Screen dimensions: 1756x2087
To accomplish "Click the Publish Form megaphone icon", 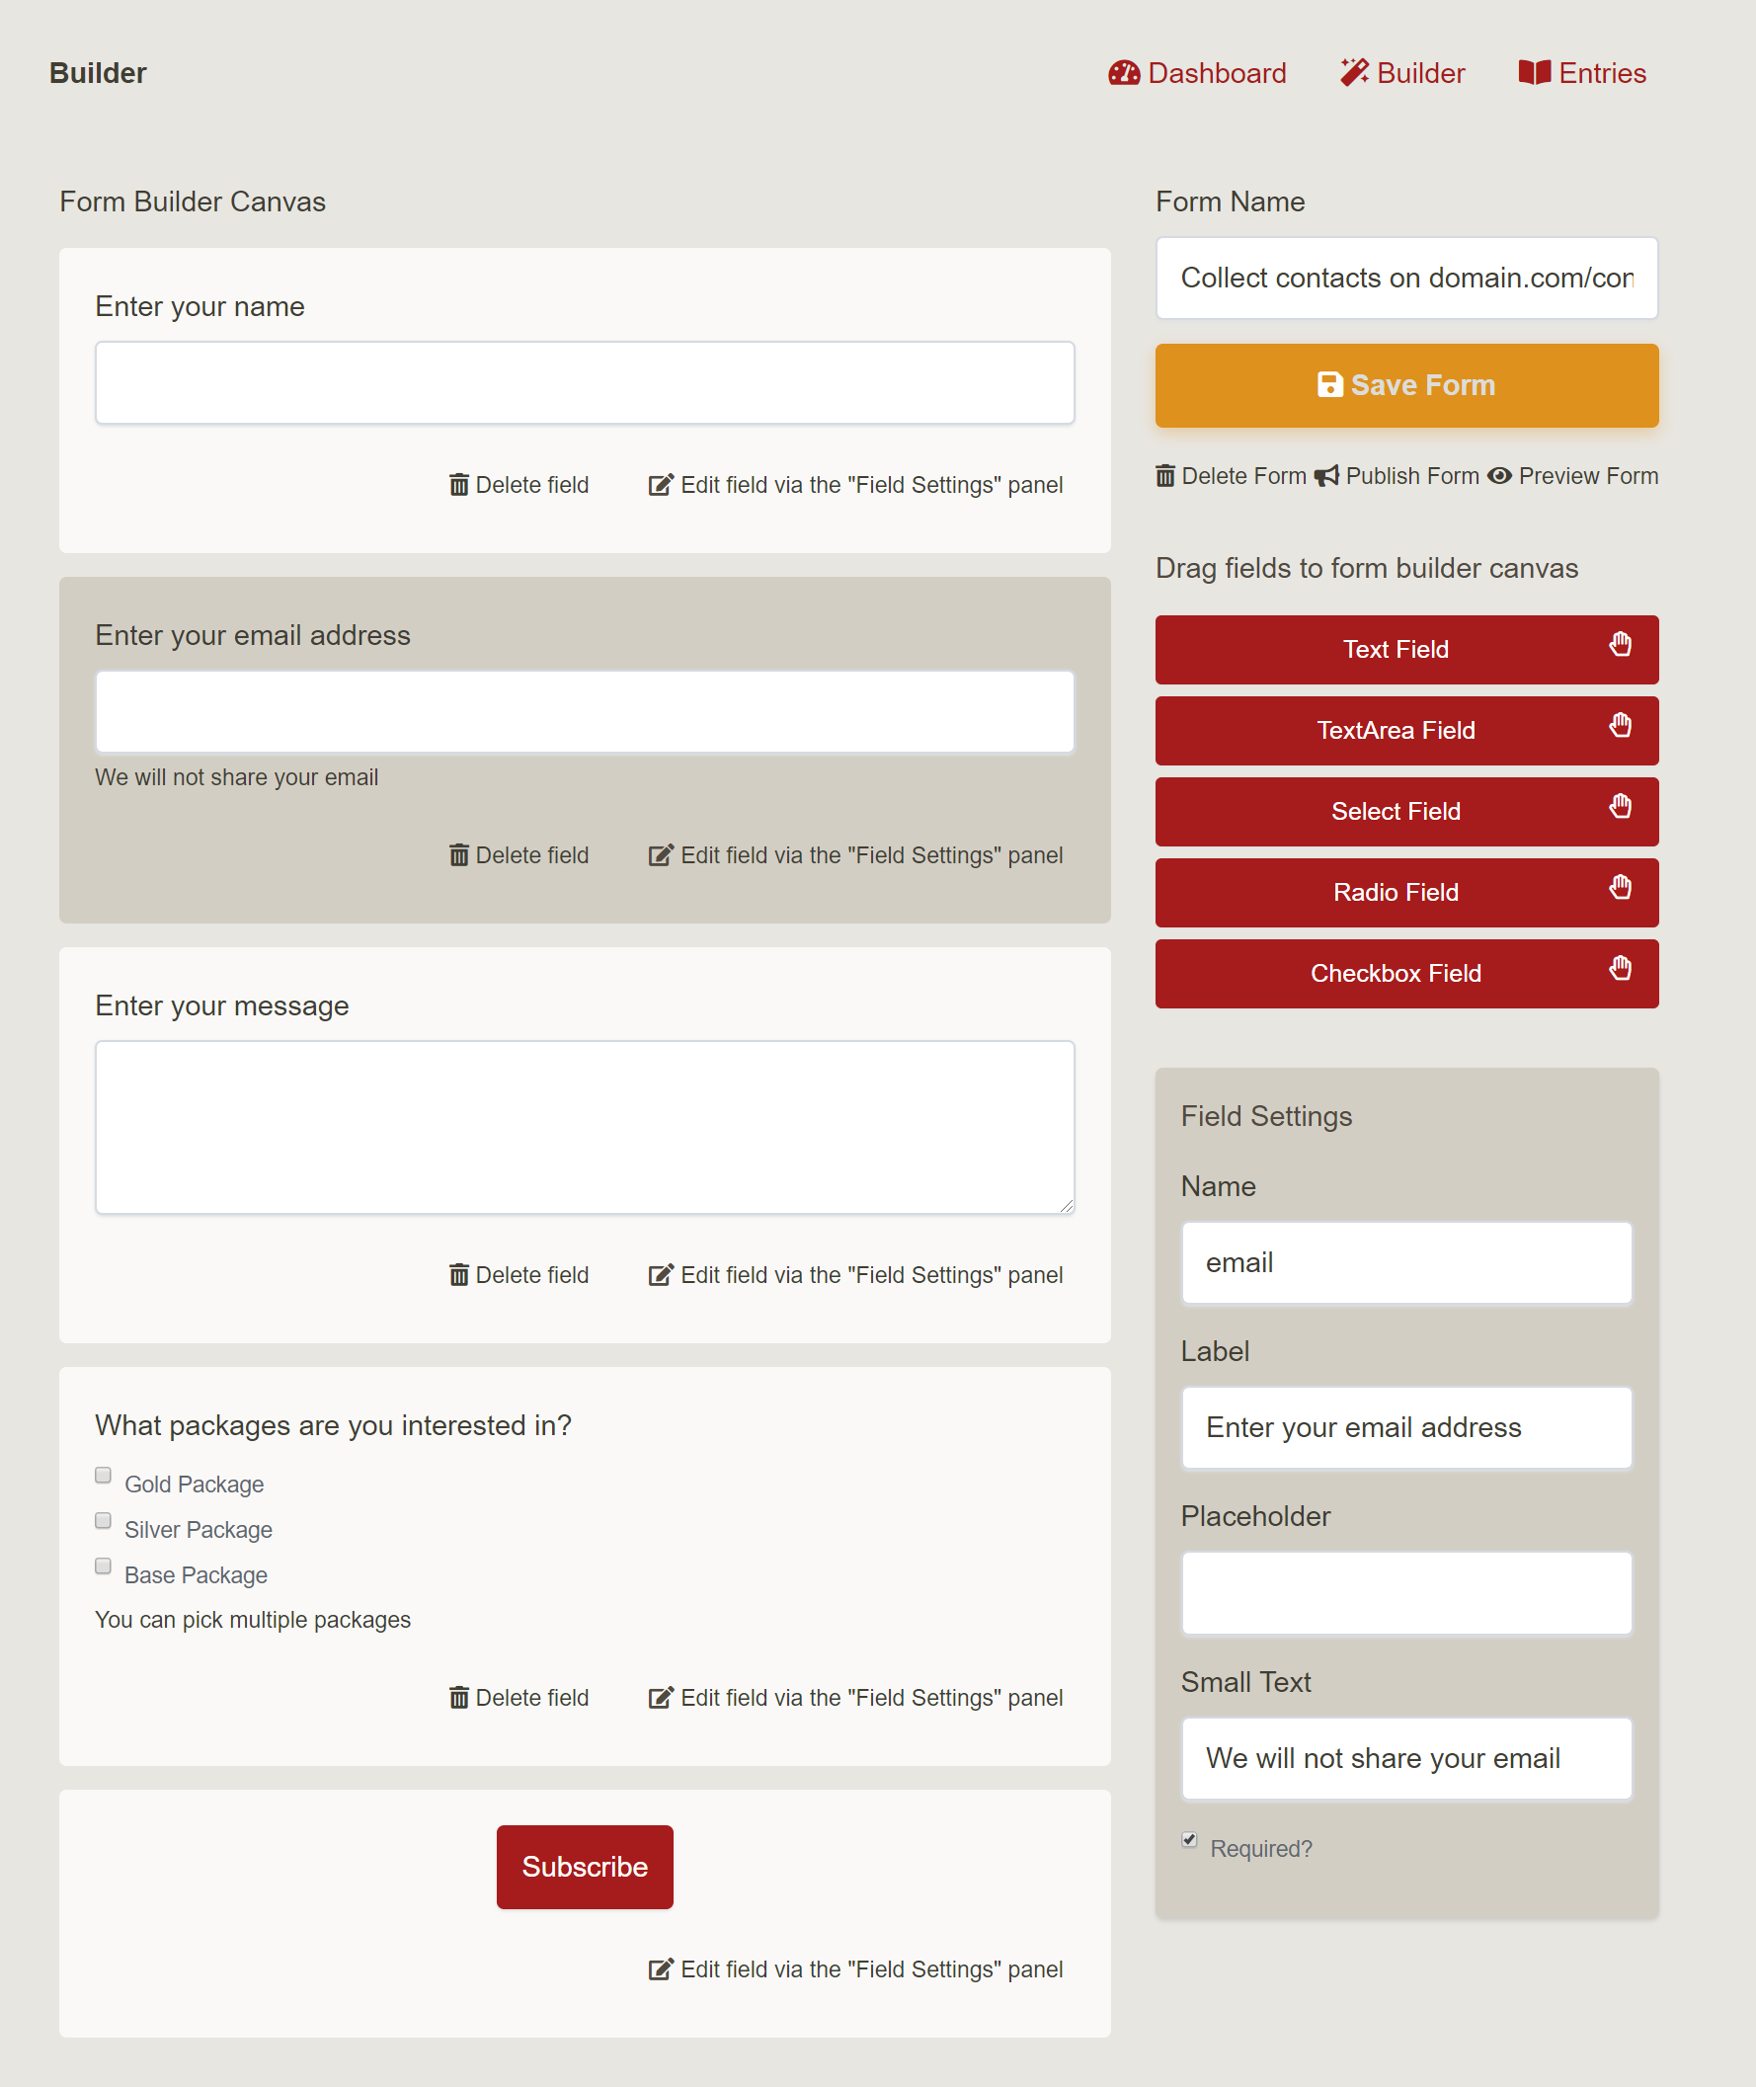I will pos(1327,476).
